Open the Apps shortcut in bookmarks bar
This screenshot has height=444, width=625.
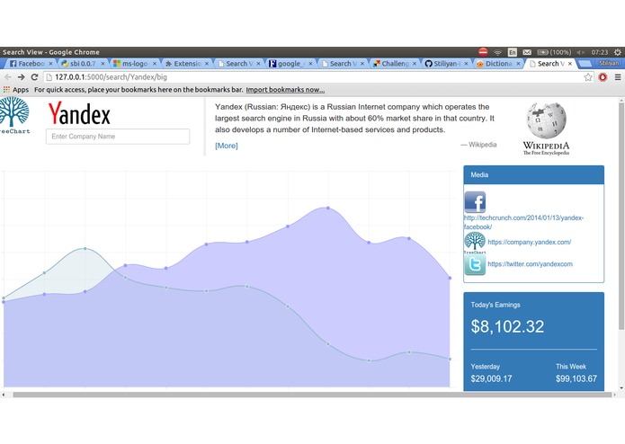click(16, 90)
